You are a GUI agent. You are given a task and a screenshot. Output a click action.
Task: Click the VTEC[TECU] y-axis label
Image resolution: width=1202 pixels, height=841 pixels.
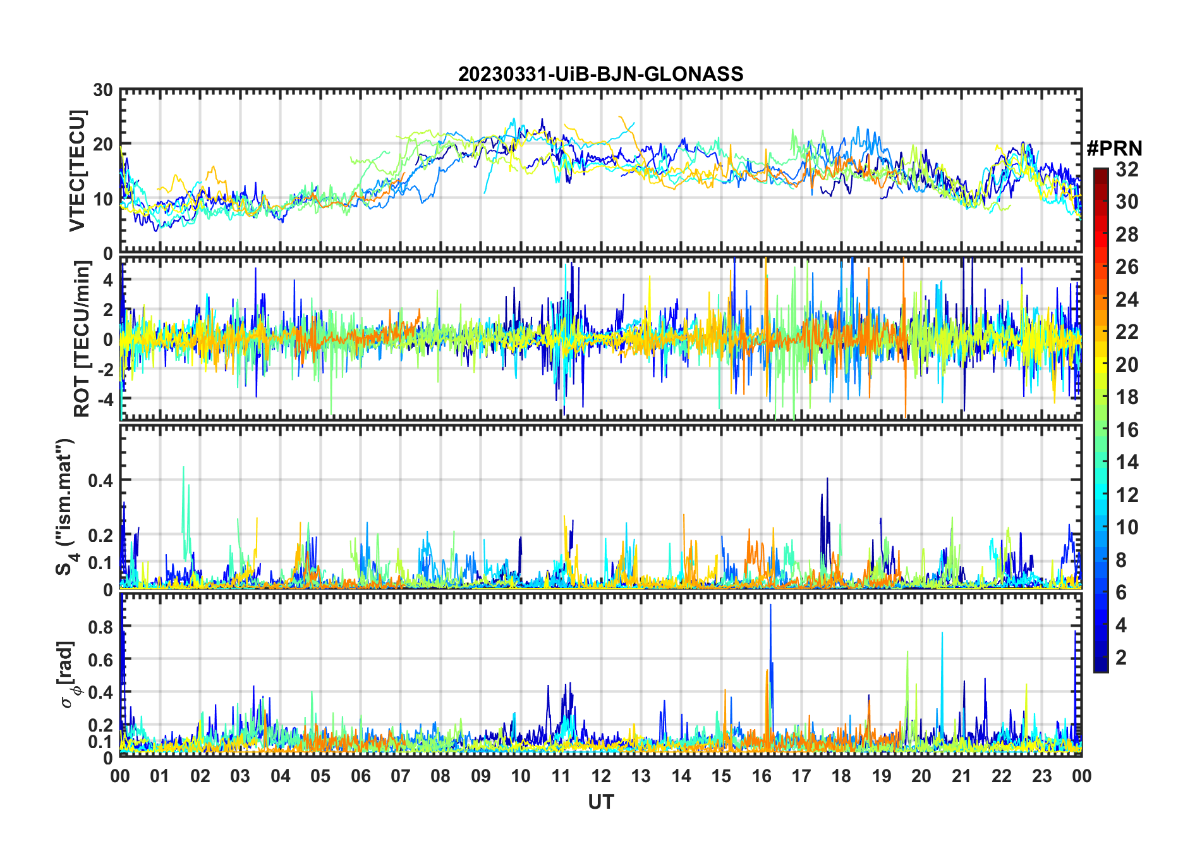(77, 171)
